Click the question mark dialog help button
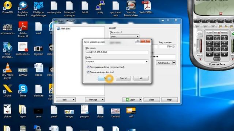 (x=137, y=41)
